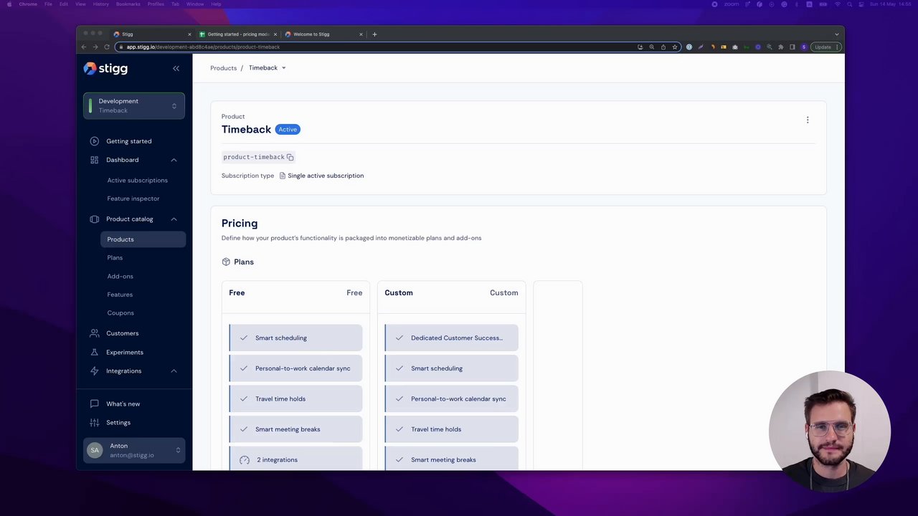Open Chrome menu in macOS menu bar
918x516 pixels.
[x=28, y=4]
